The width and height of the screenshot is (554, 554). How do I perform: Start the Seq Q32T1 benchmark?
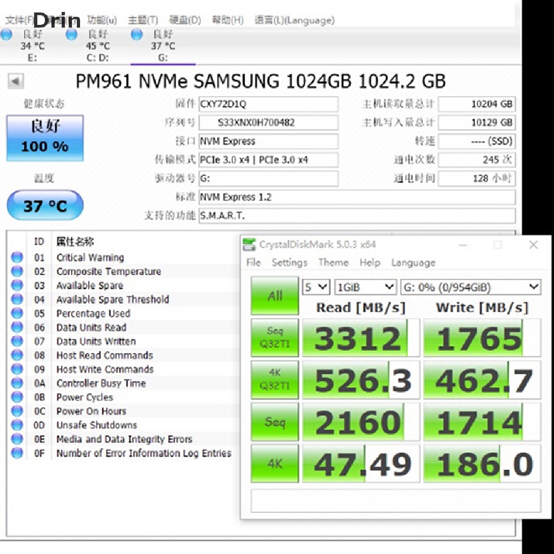274,338
